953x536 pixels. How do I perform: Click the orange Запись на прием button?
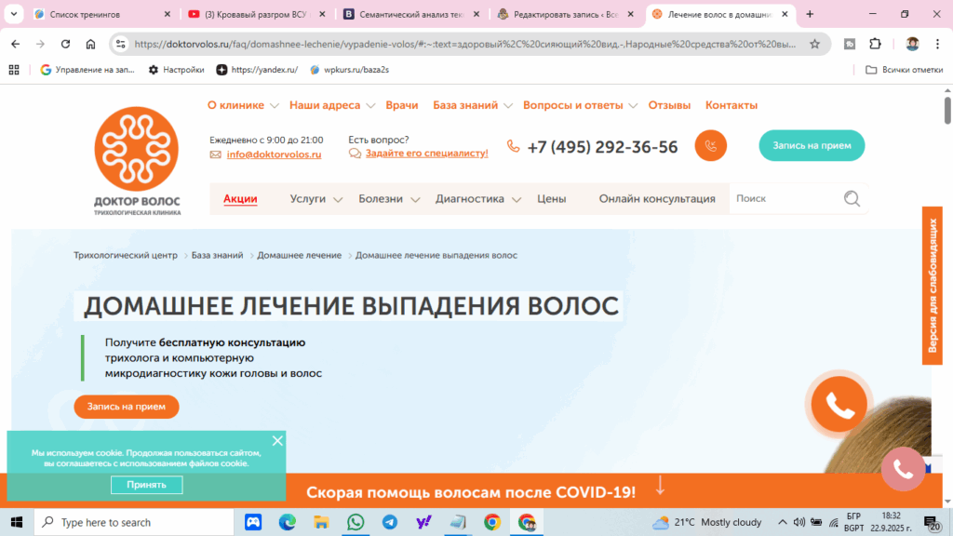127,407
